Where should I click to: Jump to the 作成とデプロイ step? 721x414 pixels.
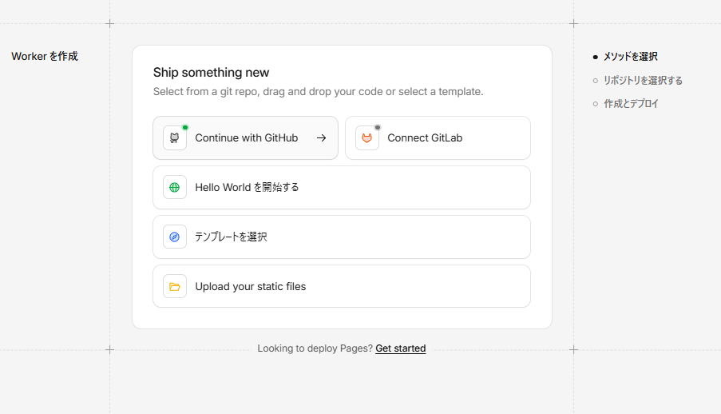[631, 104]
